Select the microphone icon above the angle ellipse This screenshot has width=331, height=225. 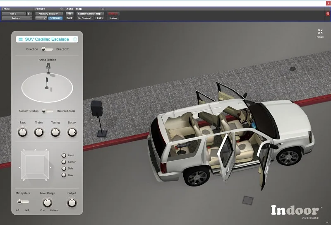48,69
